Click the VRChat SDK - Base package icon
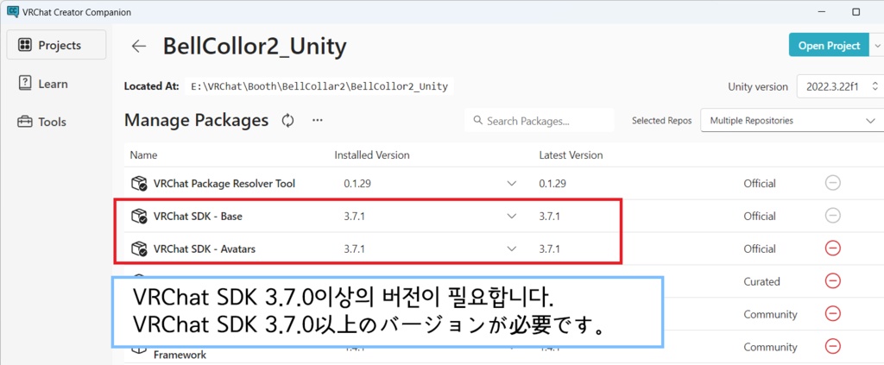884x365 pixels. [137, 216]
